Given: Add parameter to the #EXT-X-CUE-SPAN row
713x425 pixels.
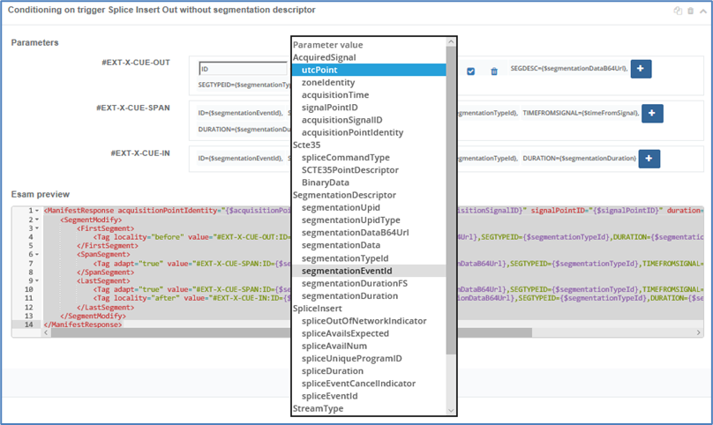Looking at the screenshot, I should (652, 113).
